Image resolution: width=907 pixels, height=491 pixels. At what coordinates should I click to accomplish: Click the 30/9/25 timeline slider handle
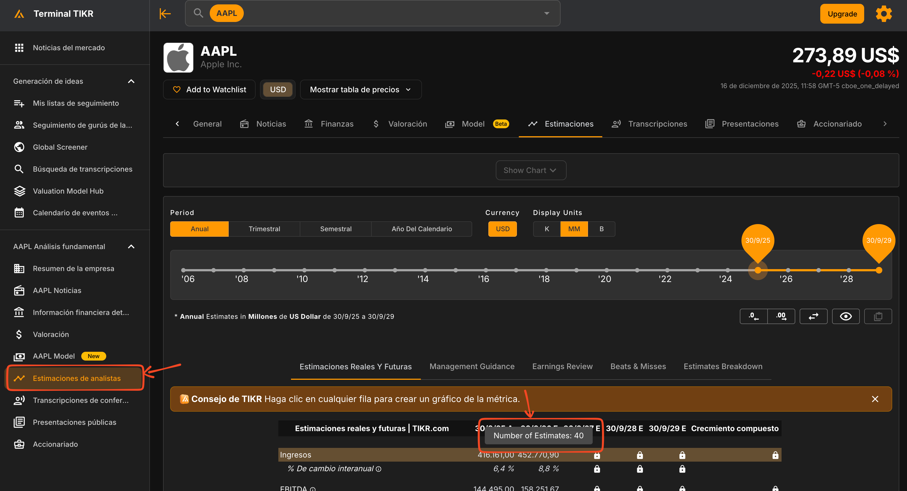pos(758,270)
